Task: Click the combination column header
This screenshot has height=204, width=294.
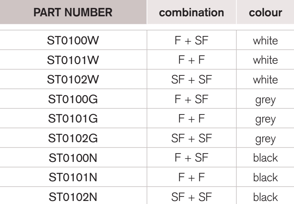Action: 191,13
